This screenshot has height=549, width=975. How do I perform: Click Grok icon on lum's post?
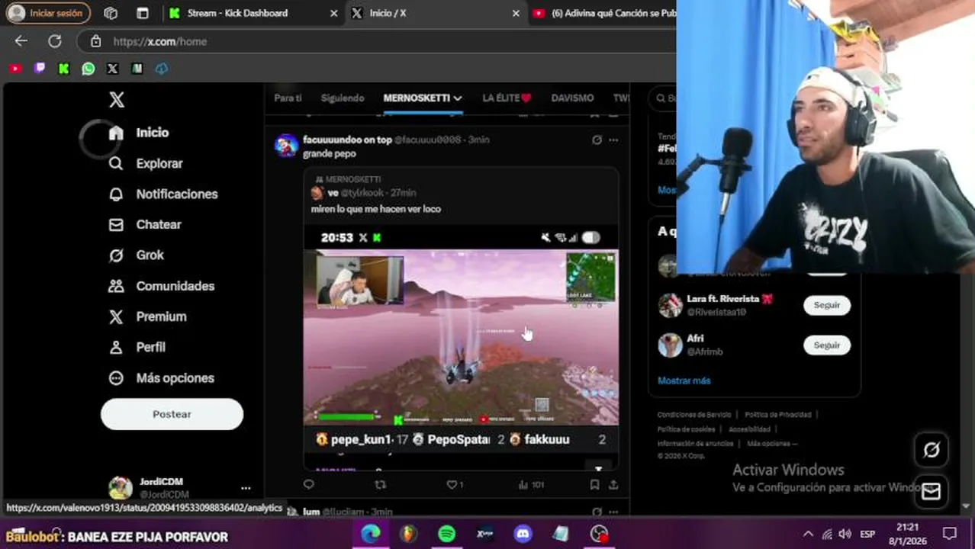point(597,512)
